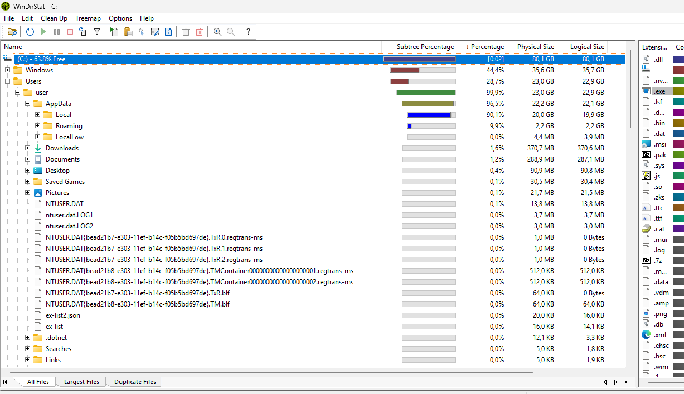This screenshot has height=394, width=684.
Task: Click the .lsf color swatch
Action: pos(678,101)
